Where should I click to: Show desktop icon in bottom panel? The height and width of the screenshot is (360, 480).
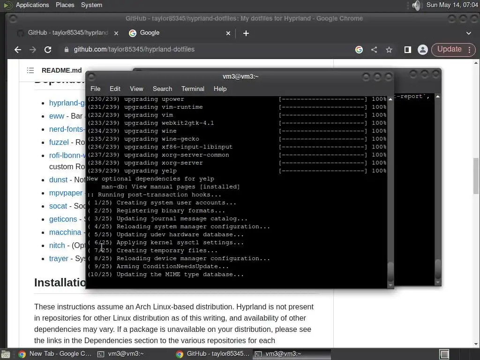6,354
